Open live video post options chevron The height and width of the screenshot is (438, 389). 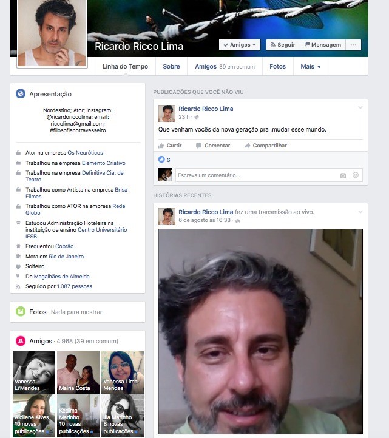[x=360, y=212]
